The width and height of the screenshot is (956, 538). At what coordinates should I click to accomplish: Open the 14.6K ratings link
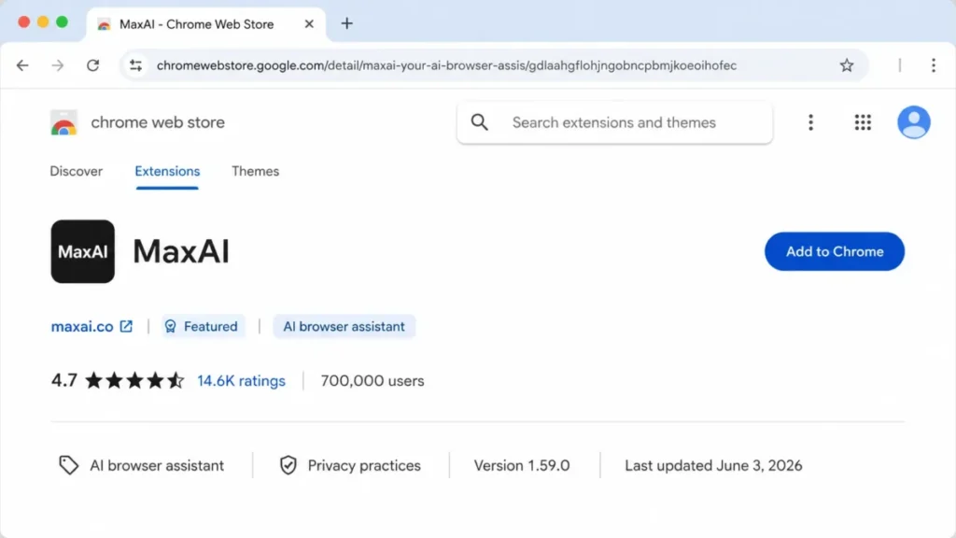pyautogui.click(x=241, y=381)
